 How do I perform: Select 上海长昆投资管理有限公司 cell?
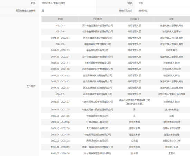coord(97,63)
